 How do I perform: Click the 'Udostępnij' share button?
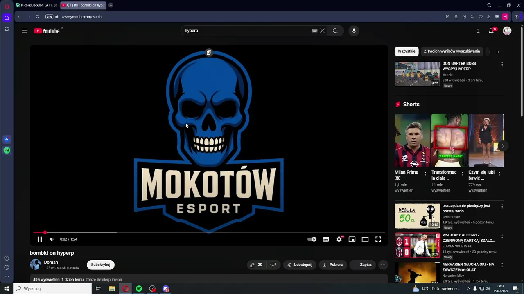[299, 265]
